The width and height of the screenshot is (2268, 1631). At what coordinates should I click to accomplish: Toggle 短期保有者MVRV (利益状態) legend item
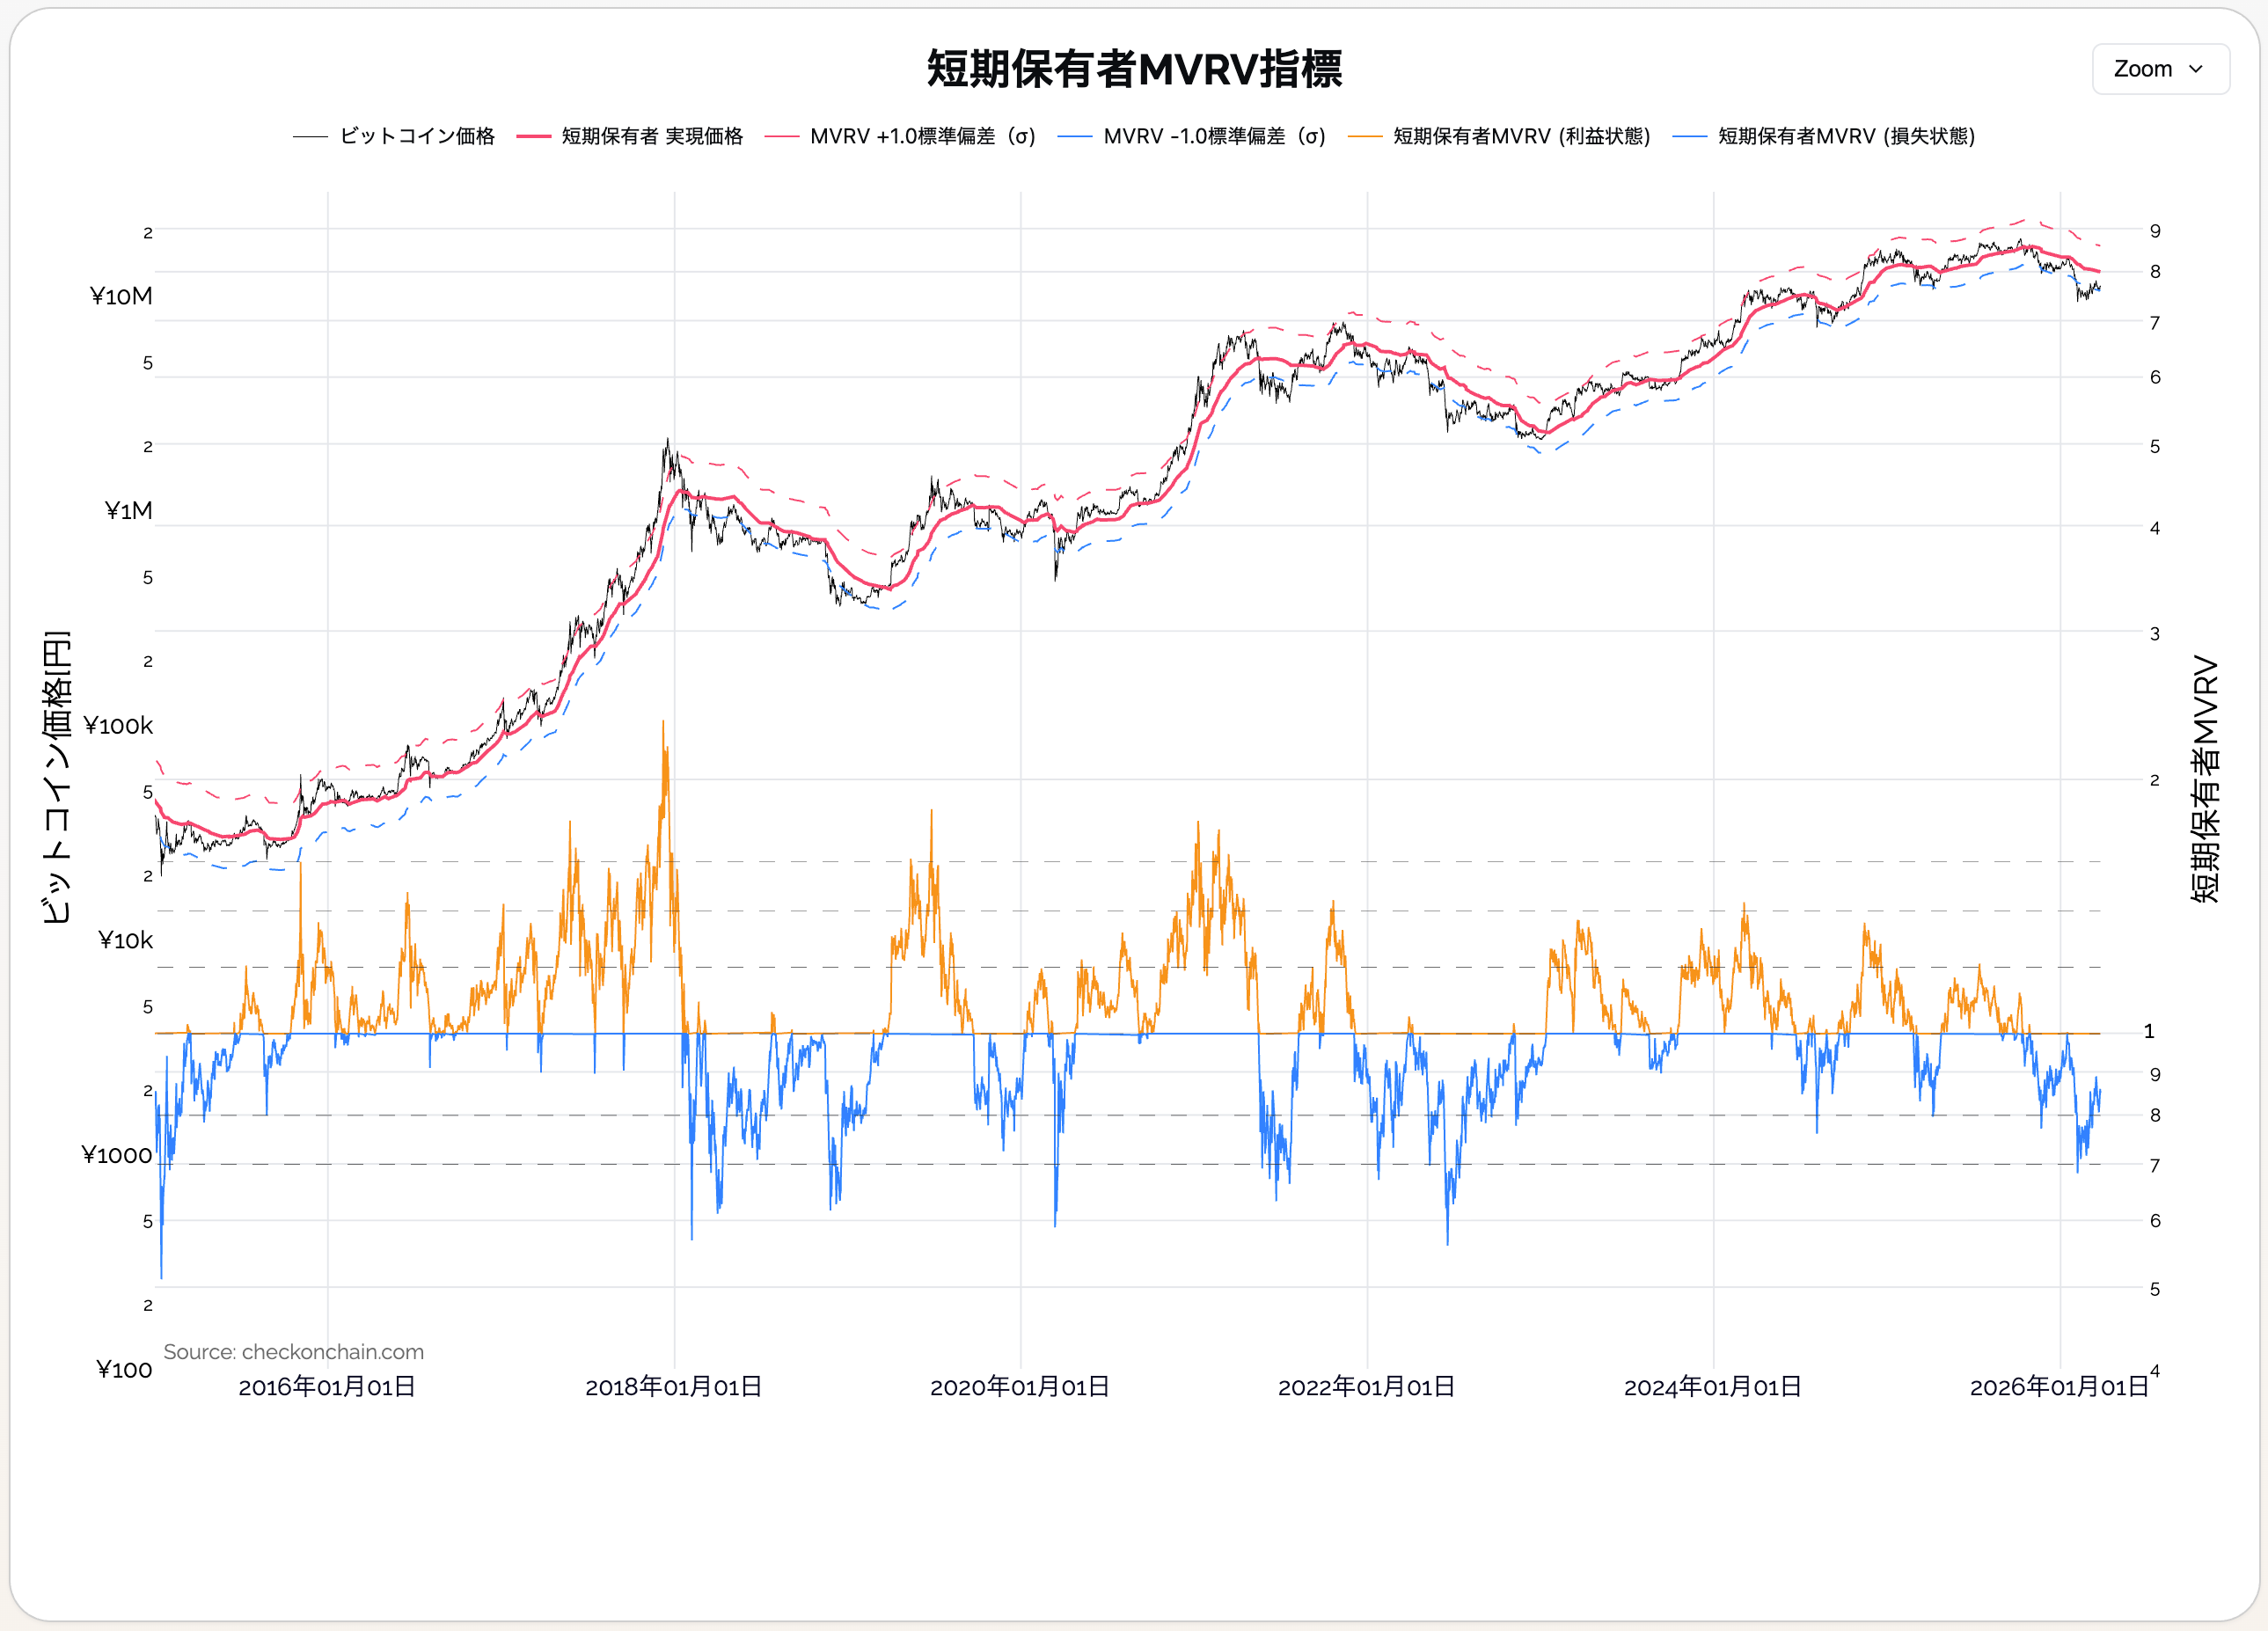(1521, 136)
